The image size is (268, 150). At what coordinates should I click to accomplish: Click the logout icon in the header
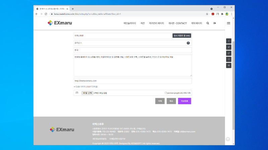(x=214, y=23)
